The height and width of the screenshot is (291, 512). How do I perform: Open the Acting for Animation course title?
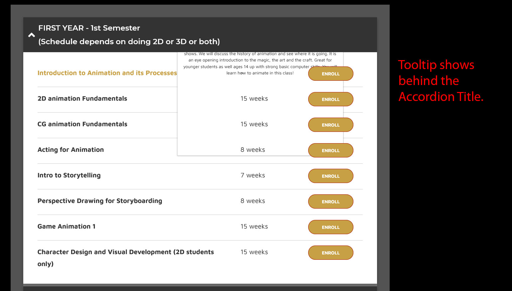(x=70, y=150)
